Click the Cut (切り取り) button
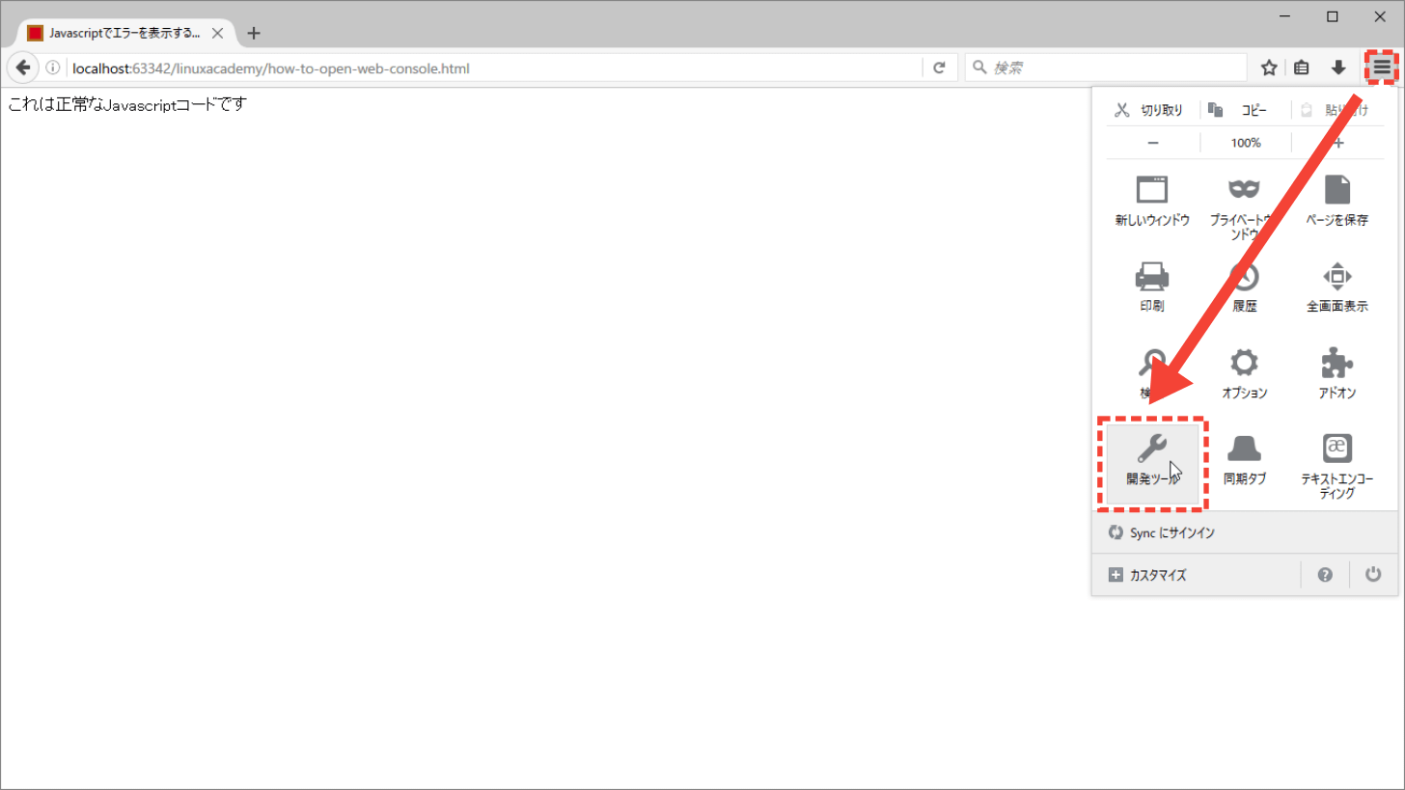This screenshot has height=790, width=1405. tap(1150, 110)
